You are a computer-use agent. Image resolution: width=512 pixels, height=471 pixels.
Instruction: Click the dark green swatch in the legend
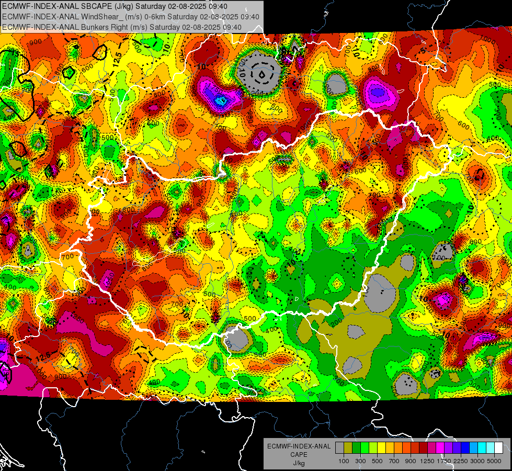356,448
